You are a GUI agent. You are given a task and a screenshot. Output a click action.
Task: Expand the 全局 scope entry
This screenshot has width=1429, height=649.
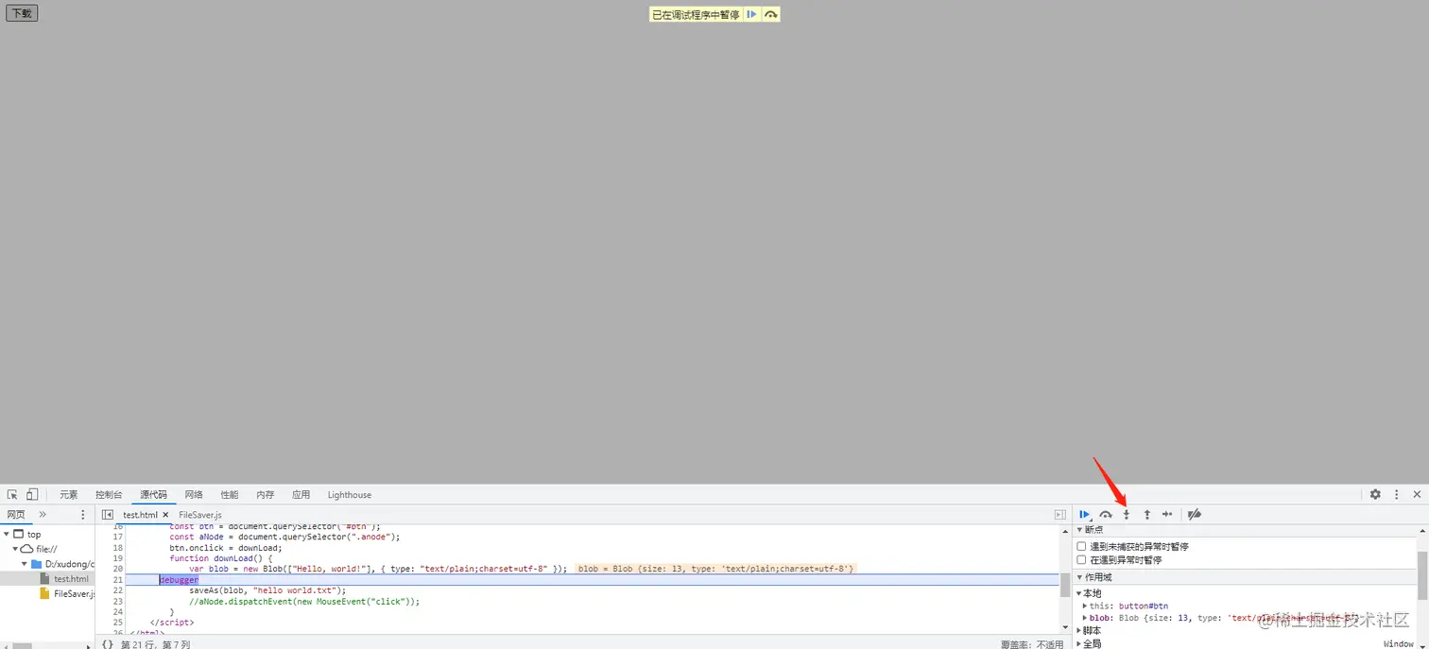point(1080,643)
